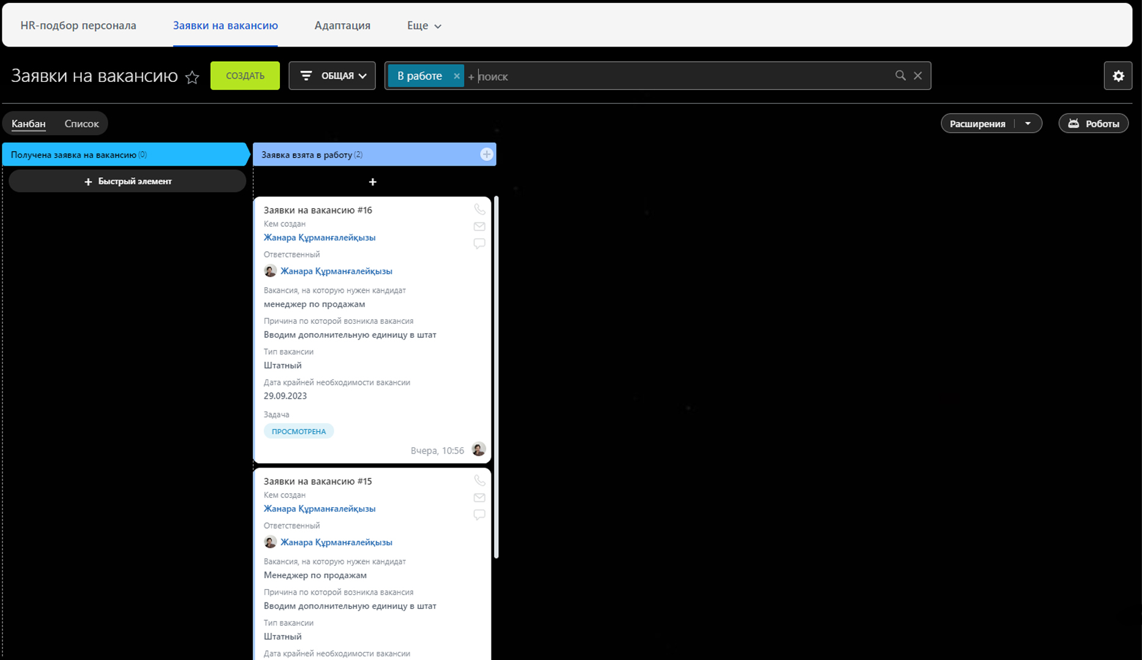Click email icon on request #16 card
This screenshot has height=660, width=1142.
(479, 227)
